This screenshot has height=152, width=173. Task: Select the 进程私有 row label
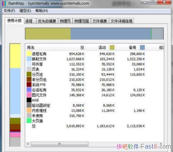click(x=39, y=54)
